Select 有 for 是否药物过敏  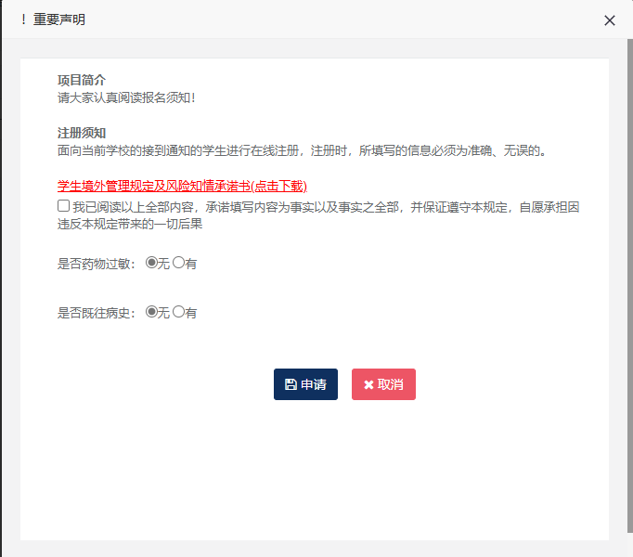click(x=178, y=263)
